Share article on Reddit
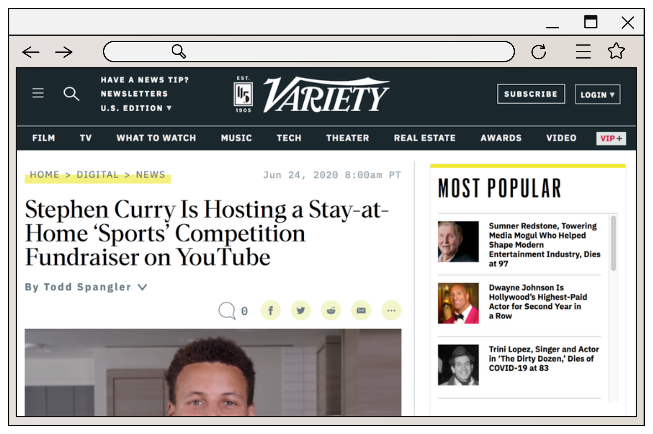The height and width of the screenshot is (434, 653). pos(331,310)
